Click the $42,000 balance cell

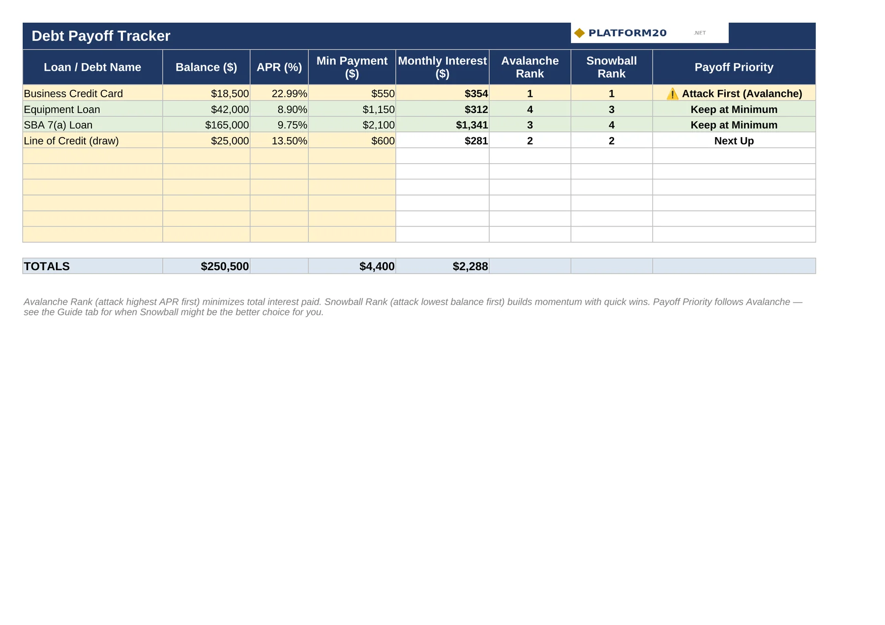click(206, 109)
